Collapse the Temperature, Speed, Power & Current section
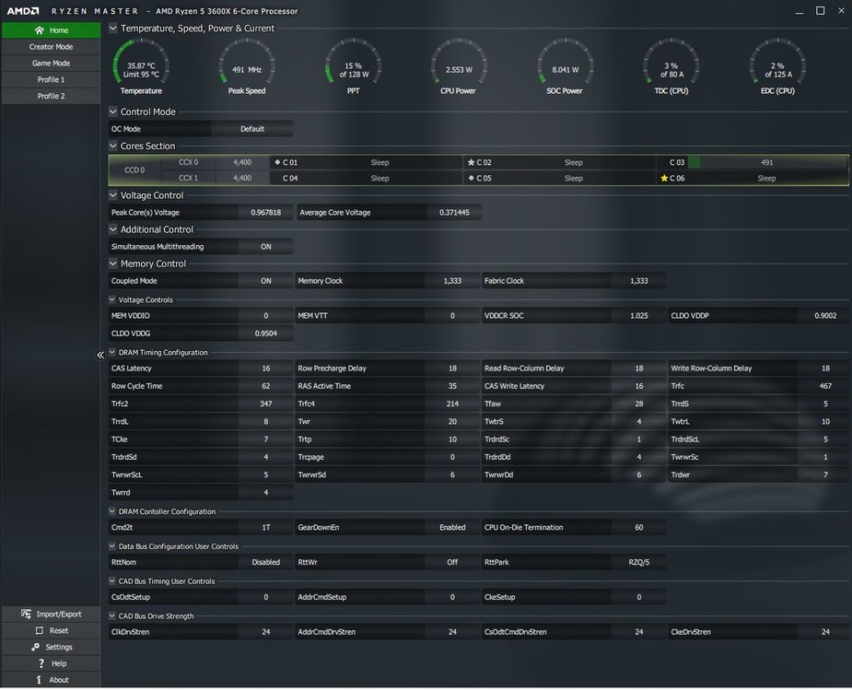The image size is (852, 691). tap(113, 29)
